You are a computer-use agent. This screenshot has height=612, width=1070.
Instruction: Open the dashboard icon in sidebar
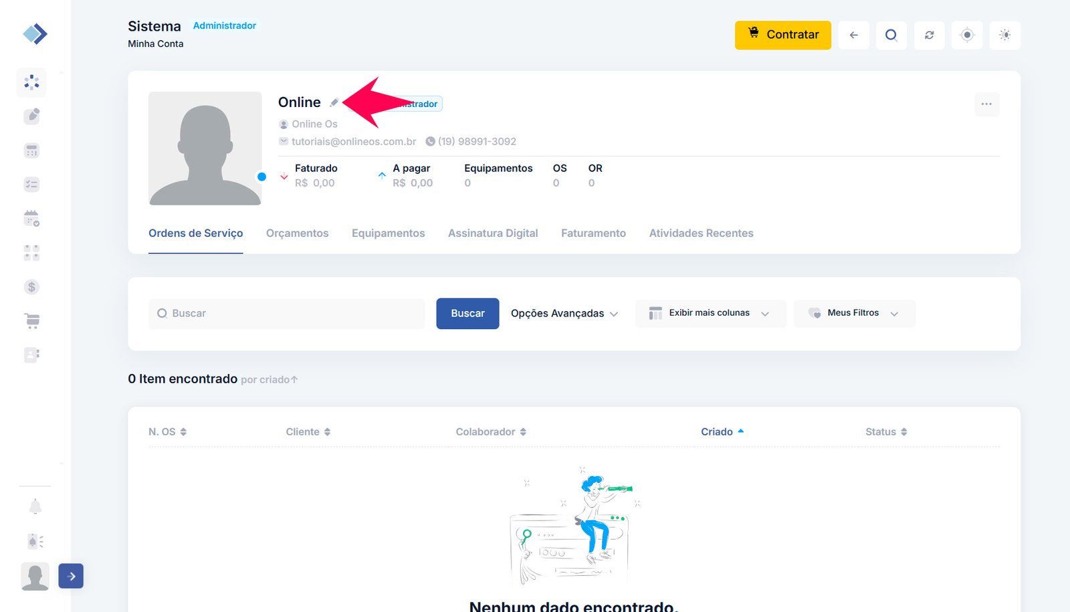[31, 82]
